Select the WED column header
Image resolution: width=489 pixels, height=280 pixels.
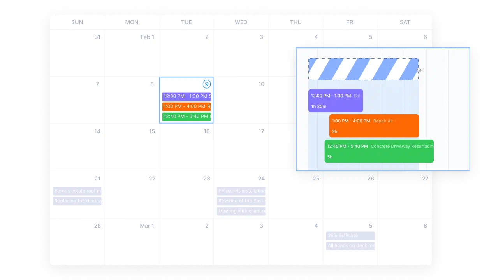point(241,22)
